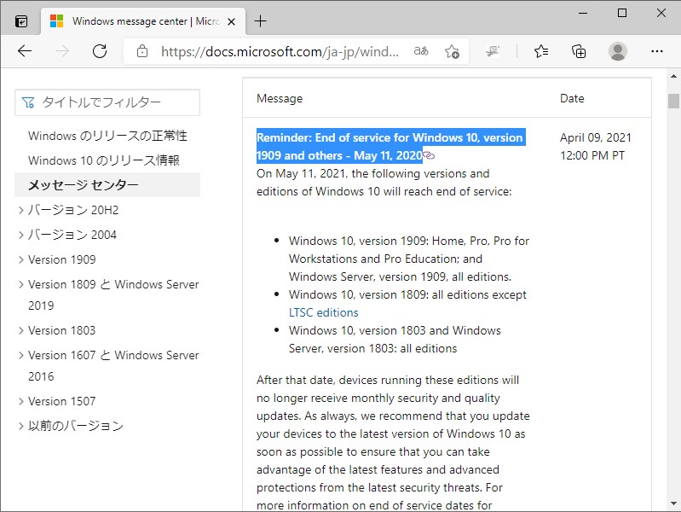Click the Date column header

[x=572, y=98]
